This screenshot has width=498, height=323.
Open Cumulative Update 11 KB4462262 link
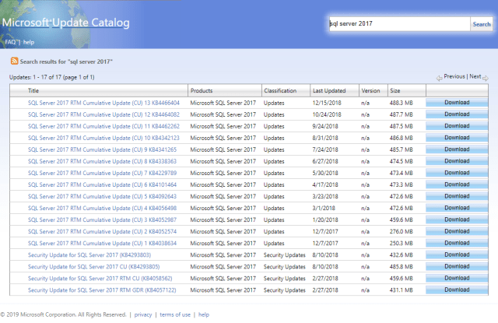click(x=103, y=126)
